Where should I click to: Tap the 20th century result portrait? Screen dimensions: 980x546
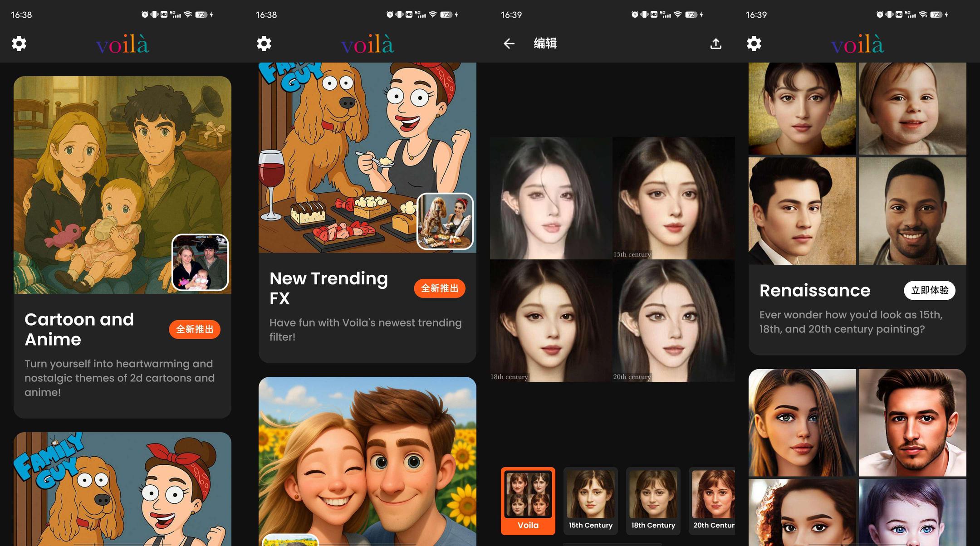pyautogui.click(x=673, y=320)
